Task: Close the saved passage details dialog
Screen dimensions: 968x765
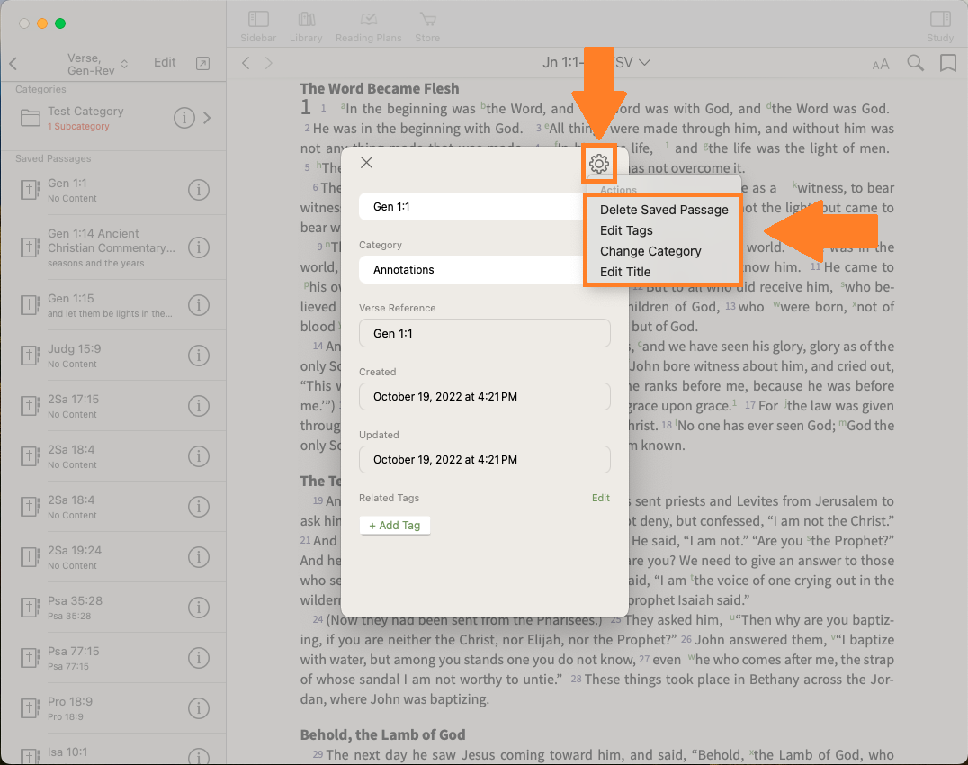Action: [x=366, y=163]
